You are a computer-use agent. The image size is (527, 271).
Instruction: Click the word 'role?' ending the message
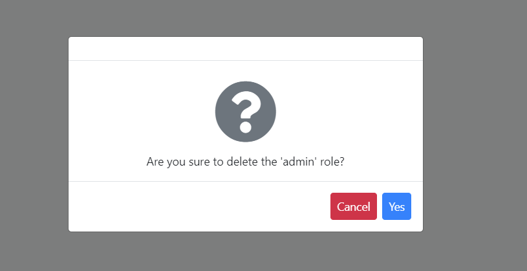pos(330,162)
